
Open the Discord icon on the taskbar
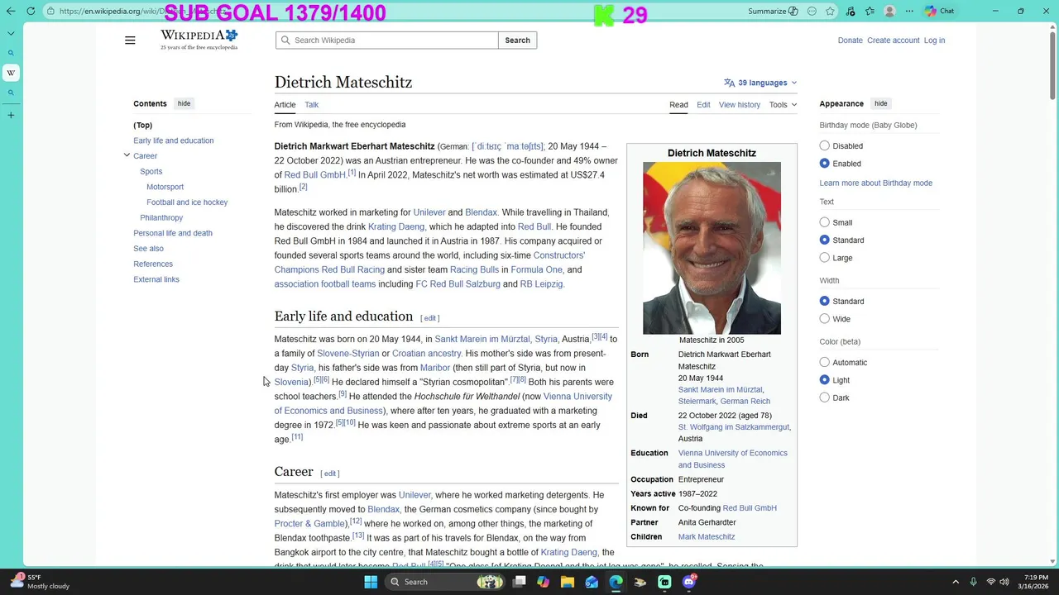click(x=689, y=582)
